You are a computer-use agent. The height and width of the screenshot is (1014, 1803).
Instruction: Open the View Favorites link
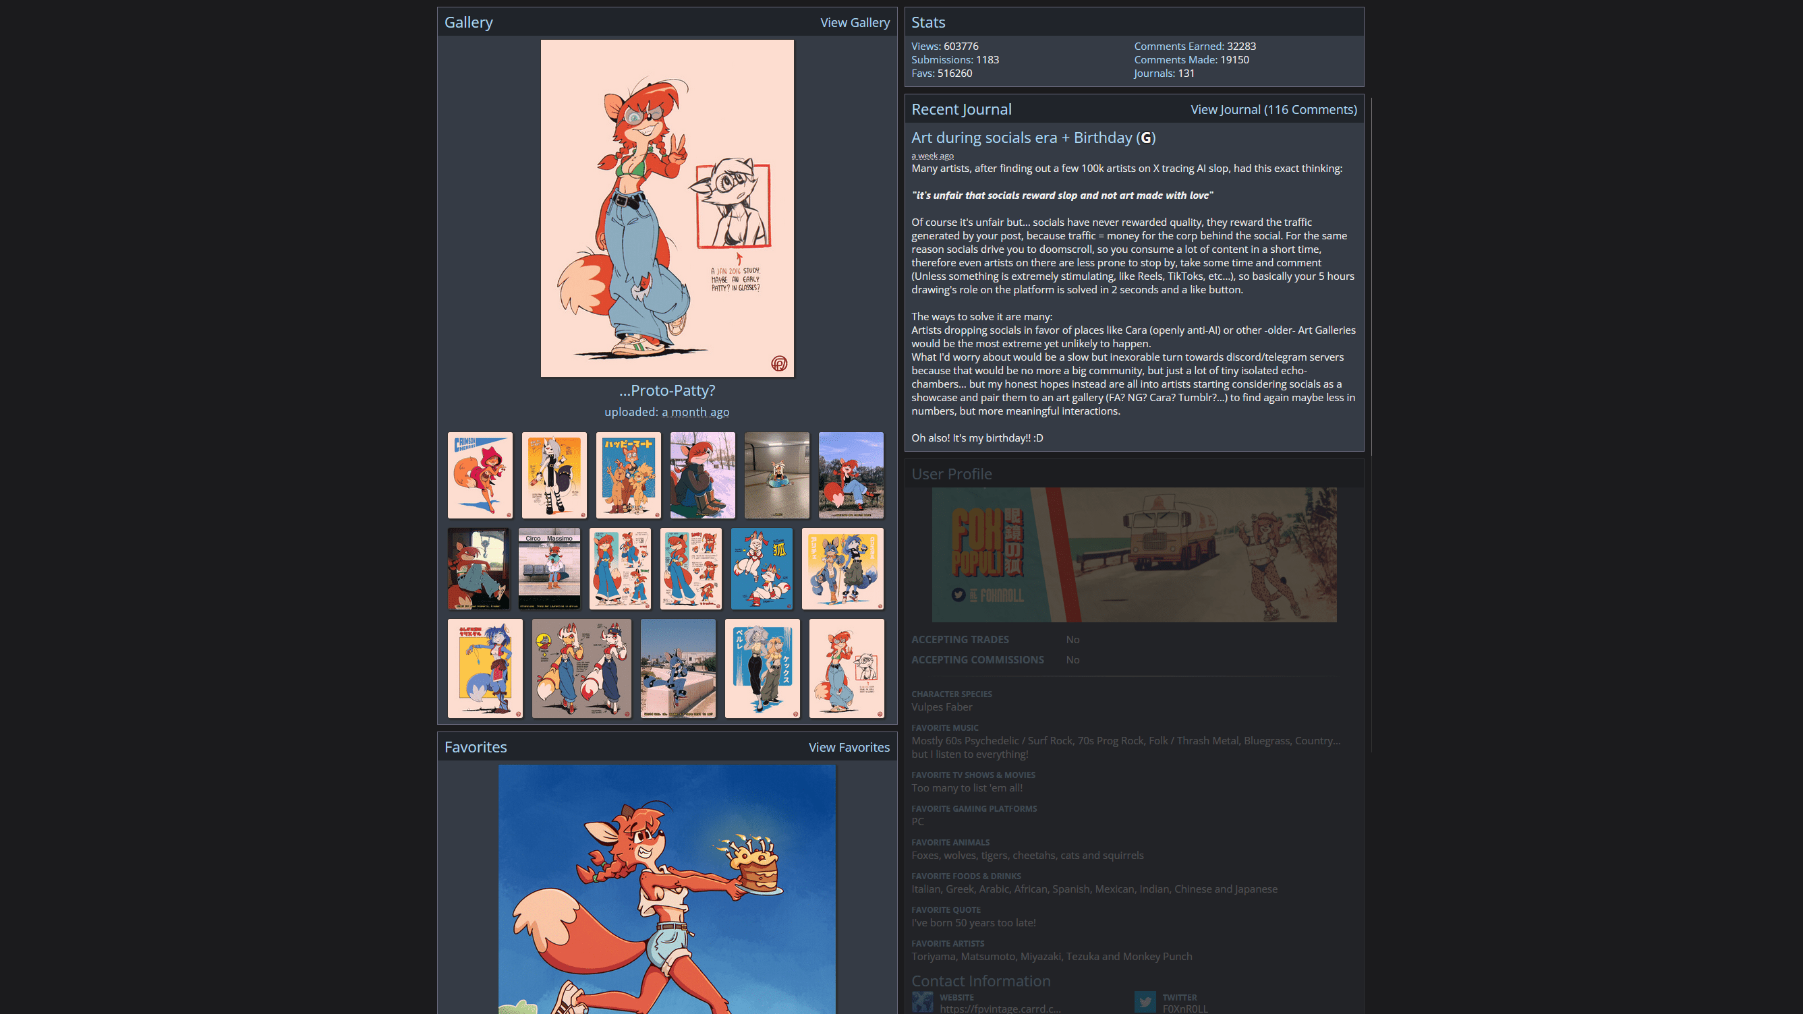(849, 748)
